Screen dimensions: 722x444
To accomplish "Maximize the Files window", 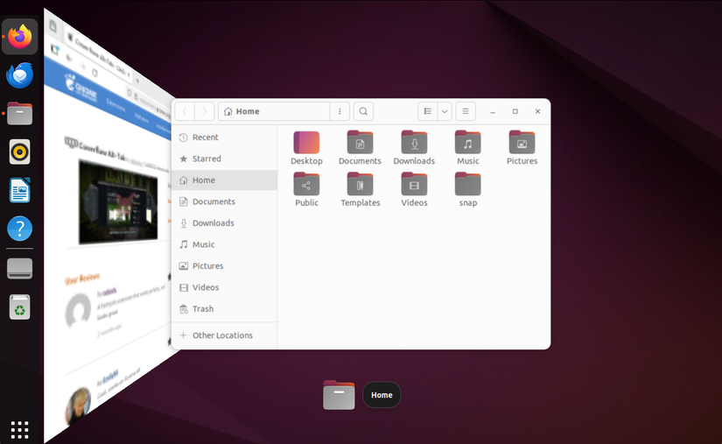I will (515, 111).
